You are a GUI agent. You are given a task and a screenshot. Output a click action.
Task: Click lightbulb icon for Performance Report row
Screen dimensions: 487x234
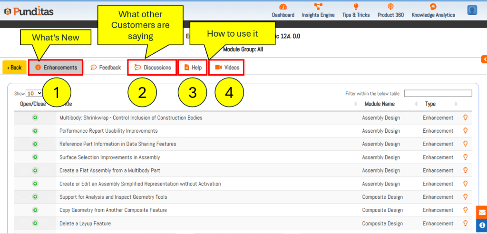(465, 131)
